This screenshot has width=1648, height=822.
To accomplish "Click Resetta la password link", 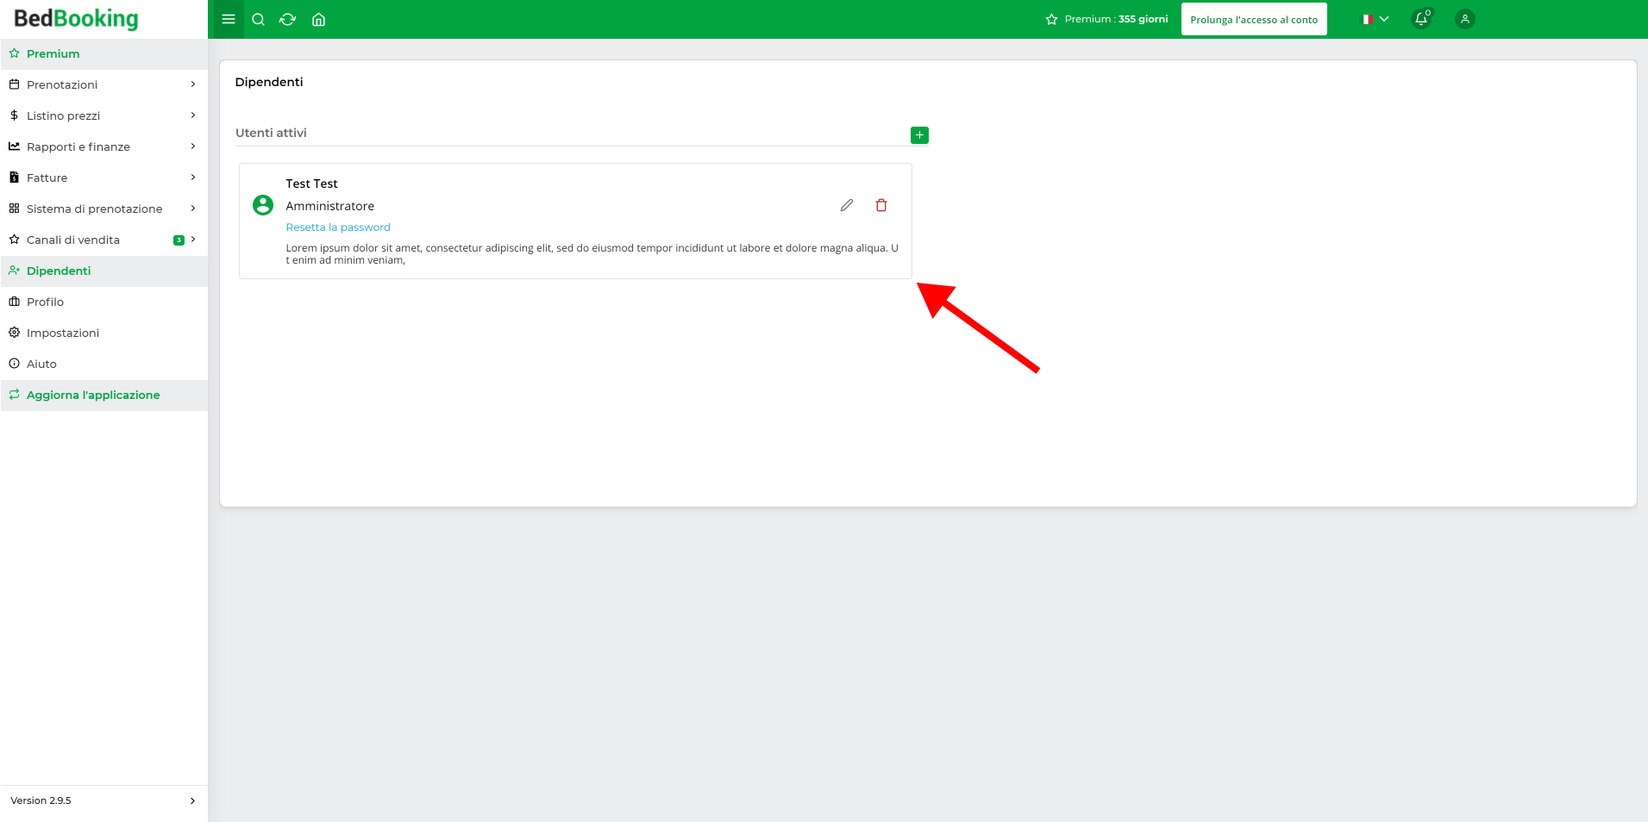I will [x=338, y=227].
